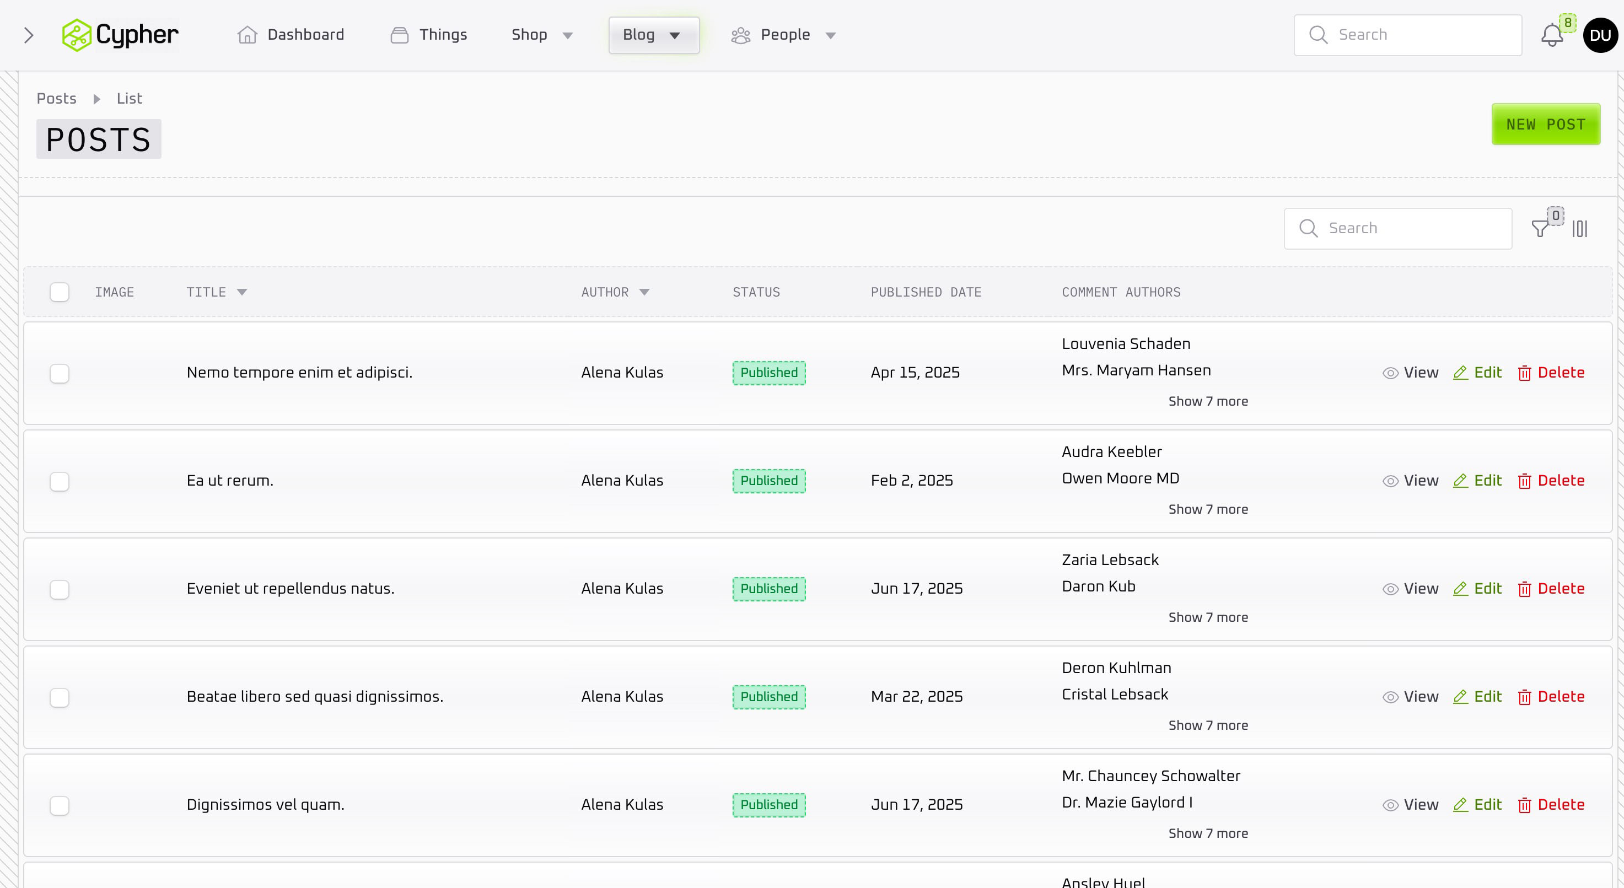The width and height of the screenshot is (1624, 888).
Task: Go to the Things menu item
Action: point(429,35)
